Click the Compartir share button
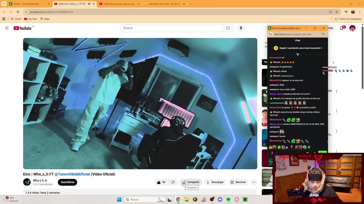The height and width of the screenshot is (204, 364). pyautogui.click(x=191, y=182)
